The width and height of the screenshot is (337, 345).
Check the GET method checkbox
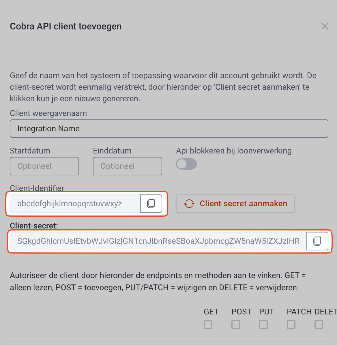coord(208,325)
